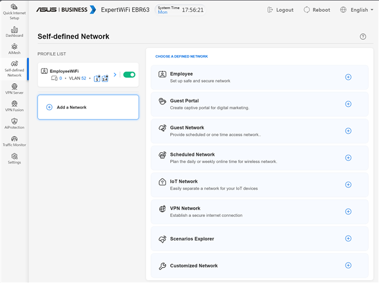Add Guest Portal with plus icon
The width and height of the screenshot is (379, 283).
tap(348, 104)
